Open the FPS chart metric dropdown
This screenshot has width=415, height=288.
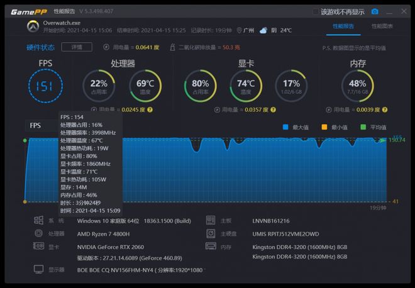coord(42,126)
